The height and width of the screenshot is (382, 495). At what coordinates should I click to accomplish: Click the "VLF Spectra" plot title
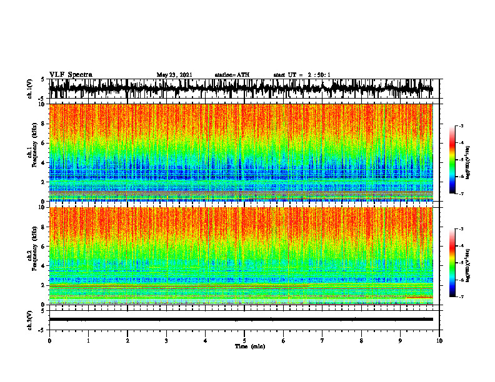pos(71,74)
